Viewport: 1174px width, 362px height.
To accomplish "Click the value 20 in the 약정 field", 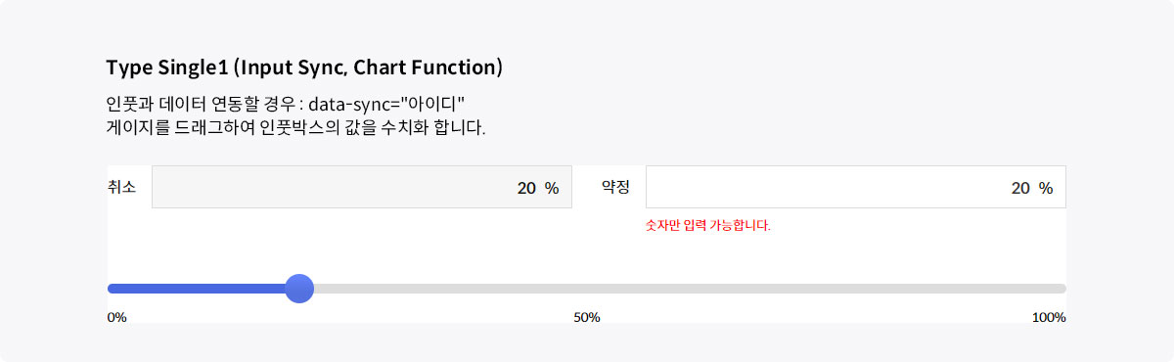I will point(1020,188).
